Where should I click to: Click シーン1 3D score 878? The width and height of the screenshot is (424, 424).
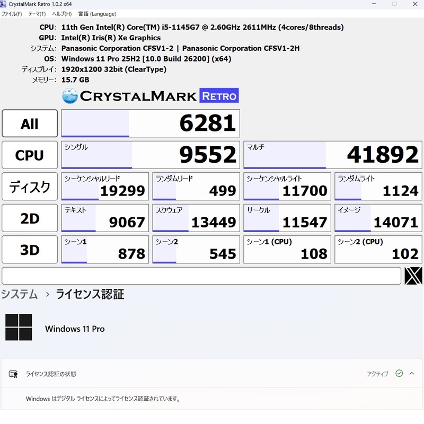[105, 250]
